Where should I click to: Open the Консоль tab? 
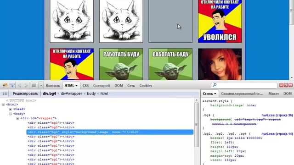click(53, 86)
